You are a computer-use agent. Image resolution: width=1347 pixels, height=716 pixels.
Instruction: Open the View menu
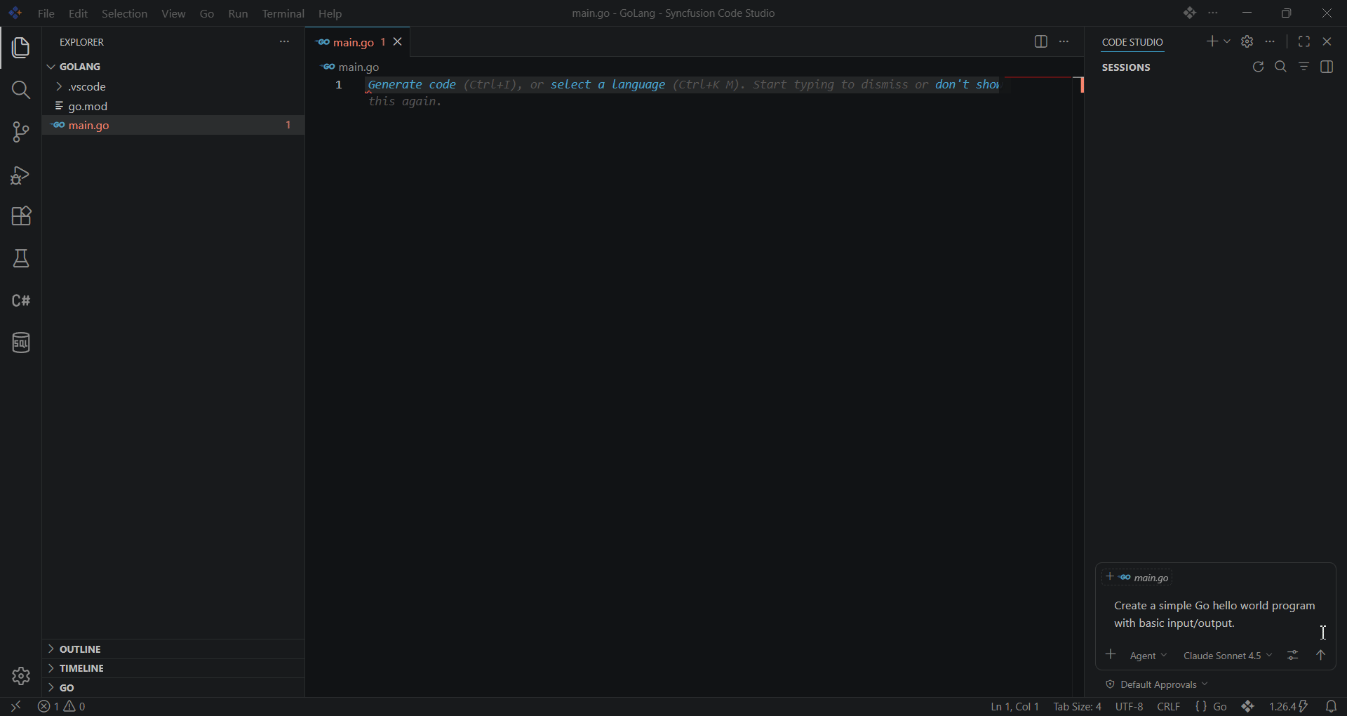tap(173, 14)
